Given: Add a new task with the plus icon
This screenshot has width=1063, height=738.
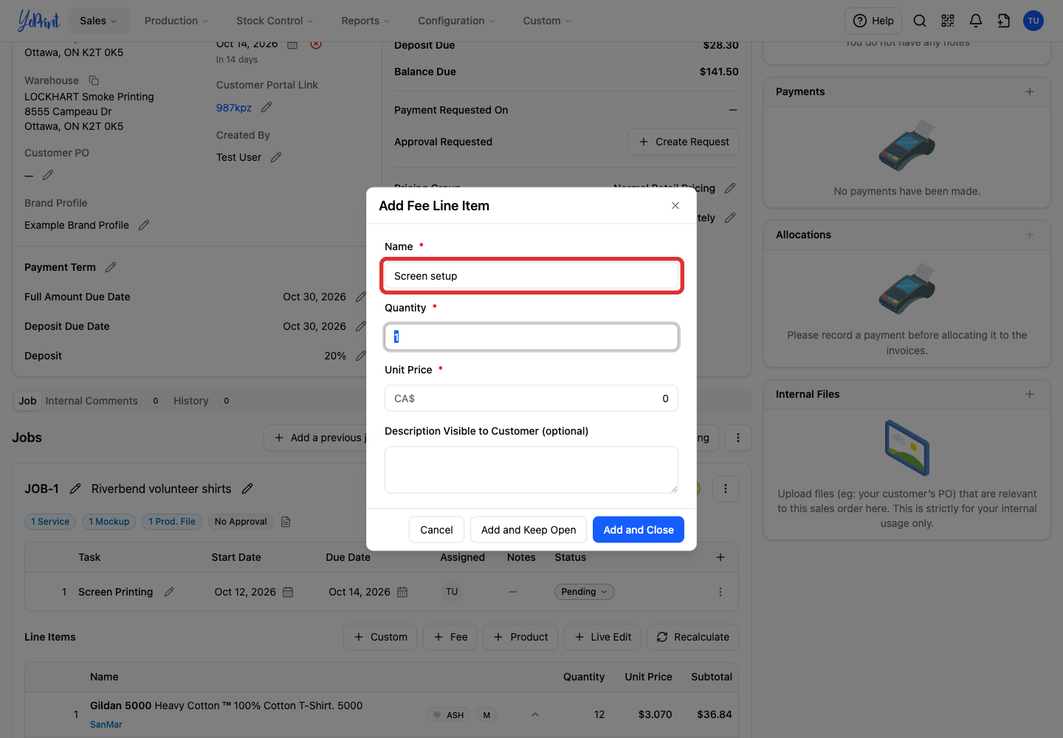Looking at the screenshot, I should [720, 557].
